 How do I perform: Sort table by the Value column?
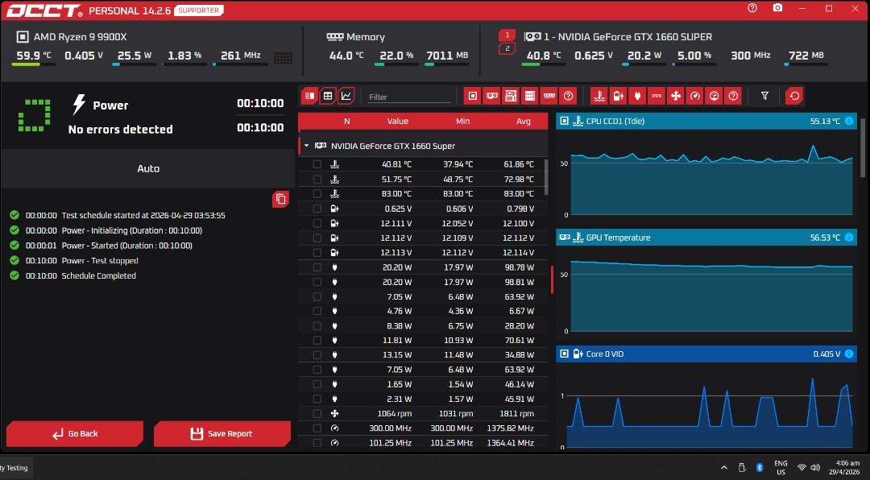tap(397, 121)
